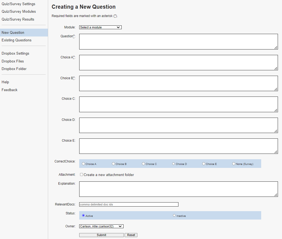Reset the form fields
This screenshot has height=239, width=282.
pos(131,235)
